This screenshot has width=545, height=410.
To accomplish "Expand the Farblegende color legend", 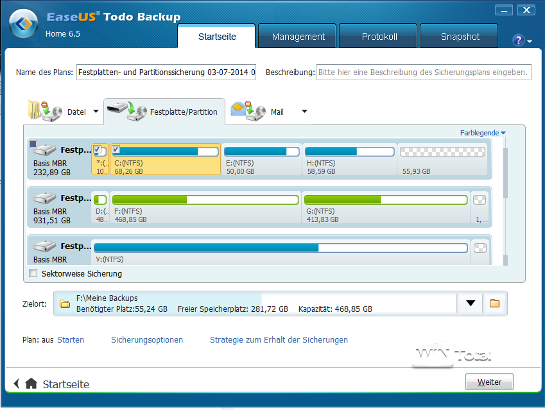I will point(483,133).
